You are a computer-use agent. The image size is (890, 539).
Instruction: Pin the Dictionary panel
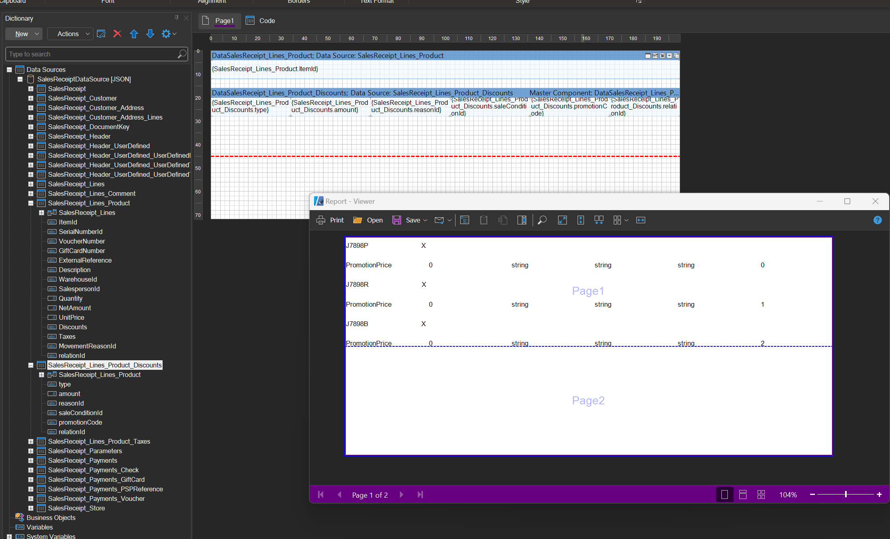176,18
